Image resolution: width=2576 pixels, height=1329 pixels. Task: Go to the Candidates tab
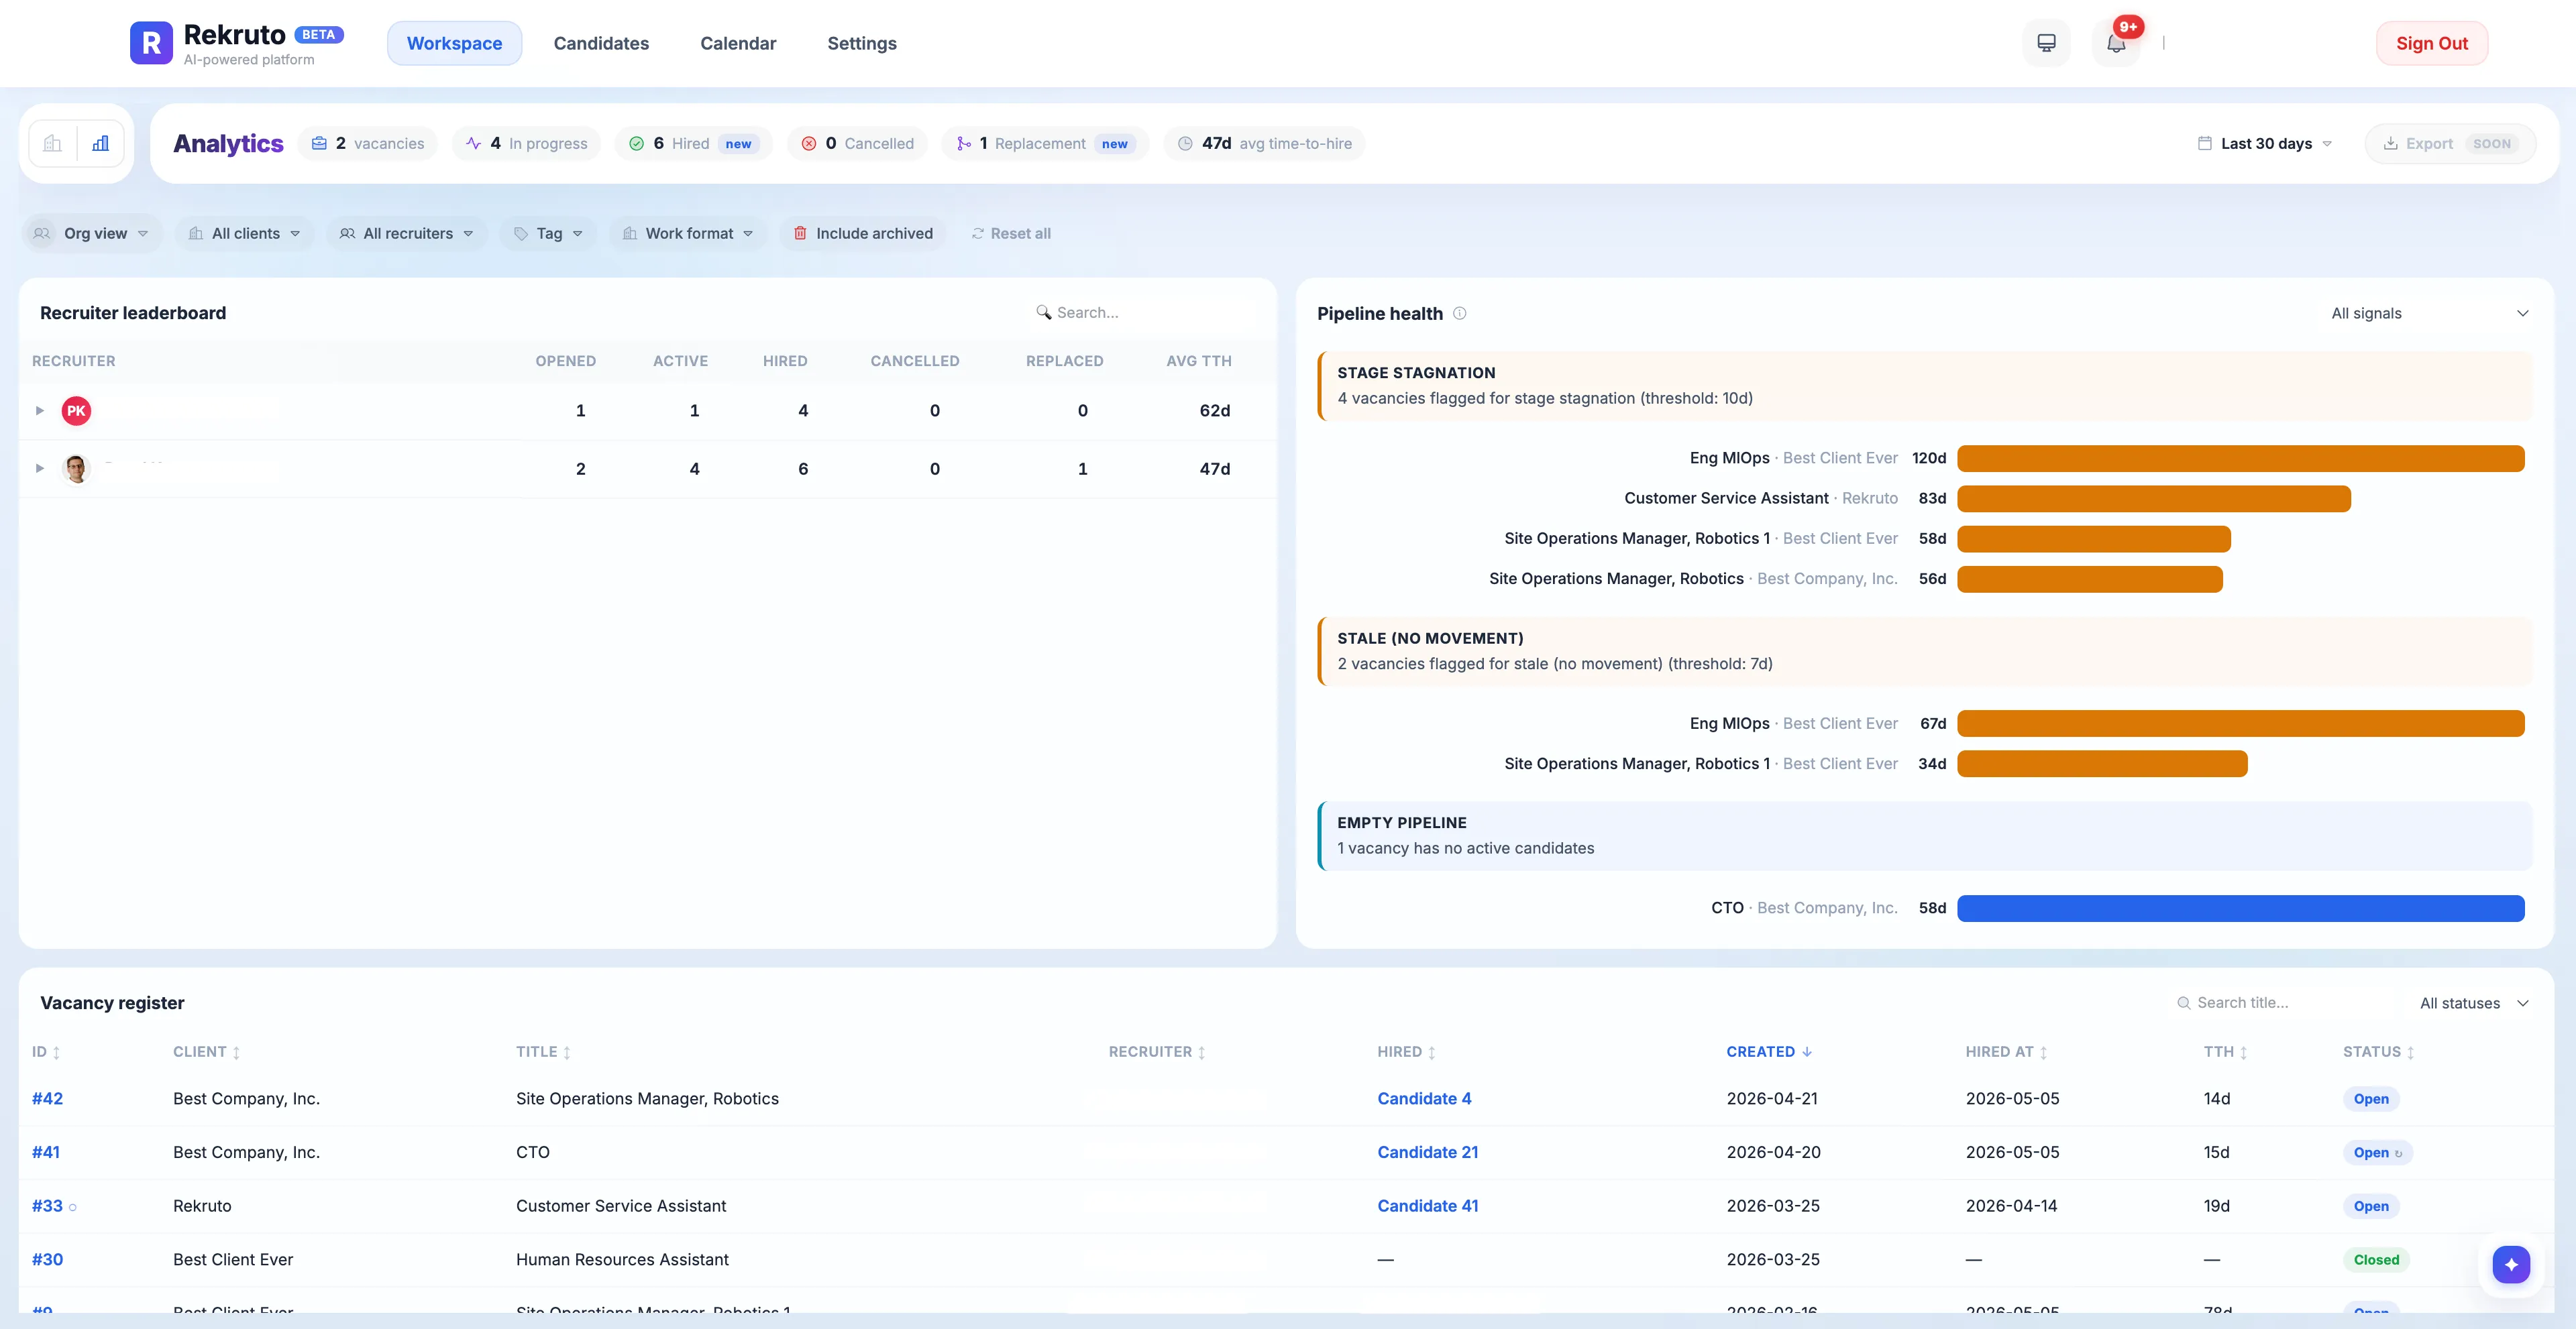tap(601, 43)
